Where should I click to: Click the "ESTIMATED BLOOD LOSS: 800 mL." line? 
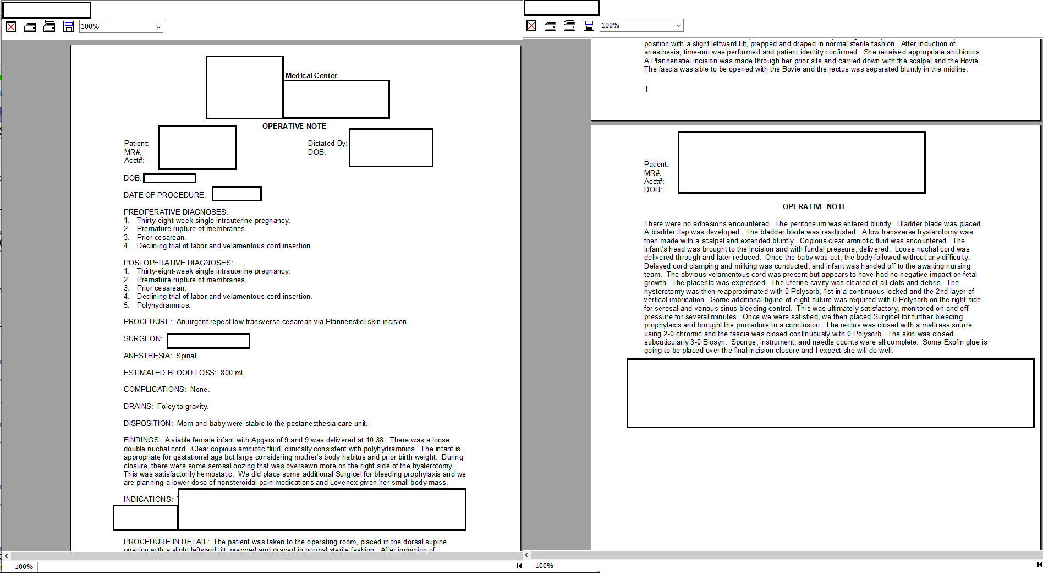pyautogui.click(x=185, y=373)
